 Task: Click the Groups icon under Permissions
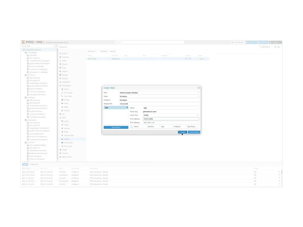click(62, 100)
